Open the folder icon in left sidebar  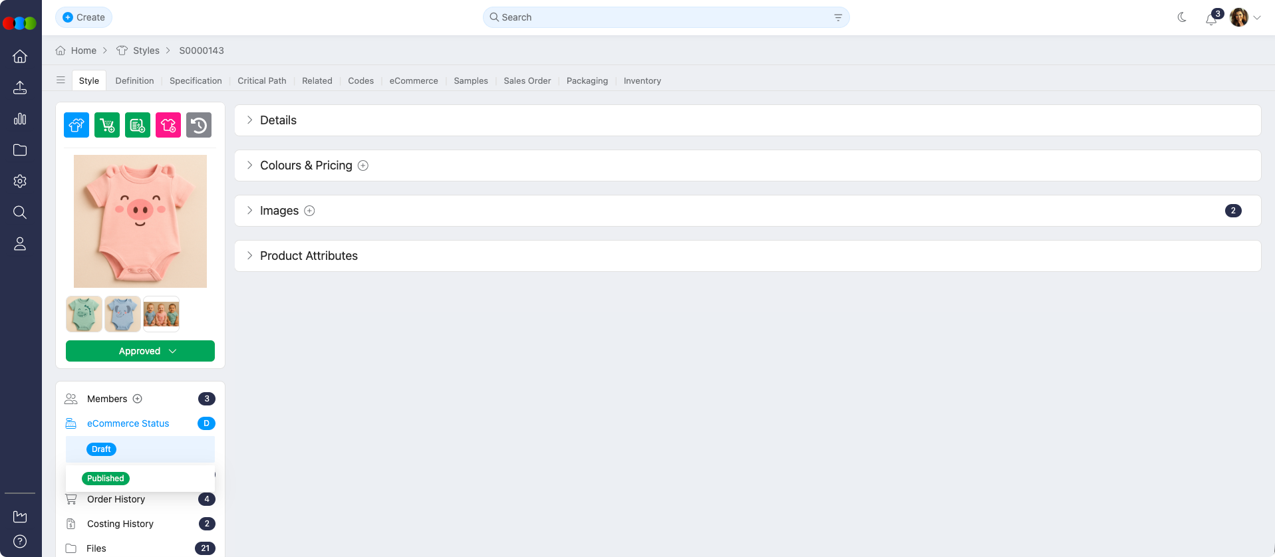[x=20, y=150]
